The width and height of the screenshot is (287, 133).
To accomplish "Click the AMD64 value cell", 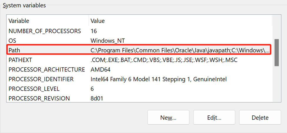I will click(x=101, y=69).
